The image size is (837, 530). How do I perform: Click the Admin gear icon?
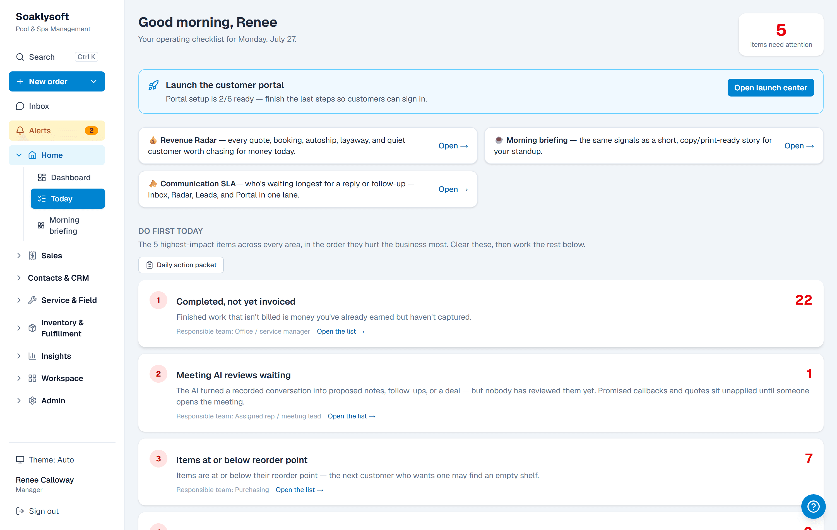(x=32, y=400)
